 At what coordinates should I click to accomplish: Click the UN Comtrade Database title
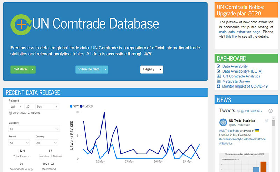(x=96, y=23)
